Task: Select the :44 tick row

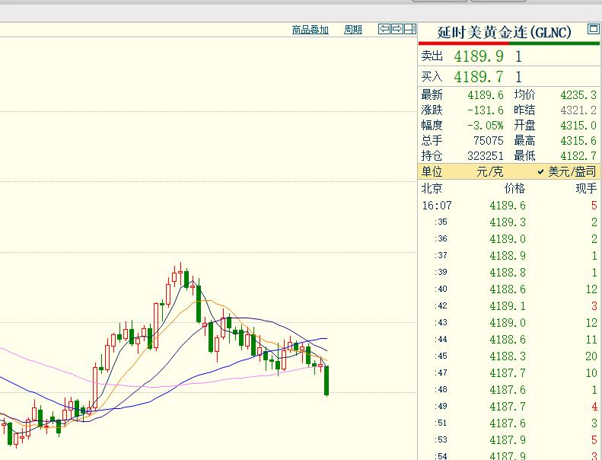Action: (x=509, y=340)
